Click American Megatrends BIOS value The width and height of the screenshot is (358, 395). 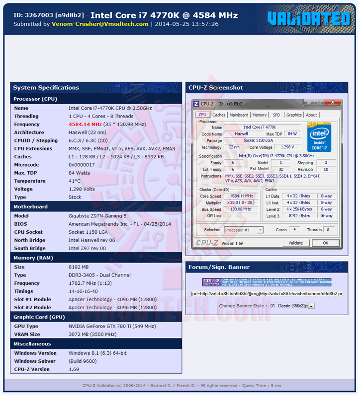click(x=120, y=224)
